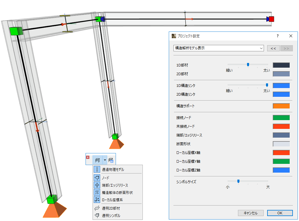The image size is (299, 221).
Task: Change the 2D部材 color swatch
Action: [281, 74]
